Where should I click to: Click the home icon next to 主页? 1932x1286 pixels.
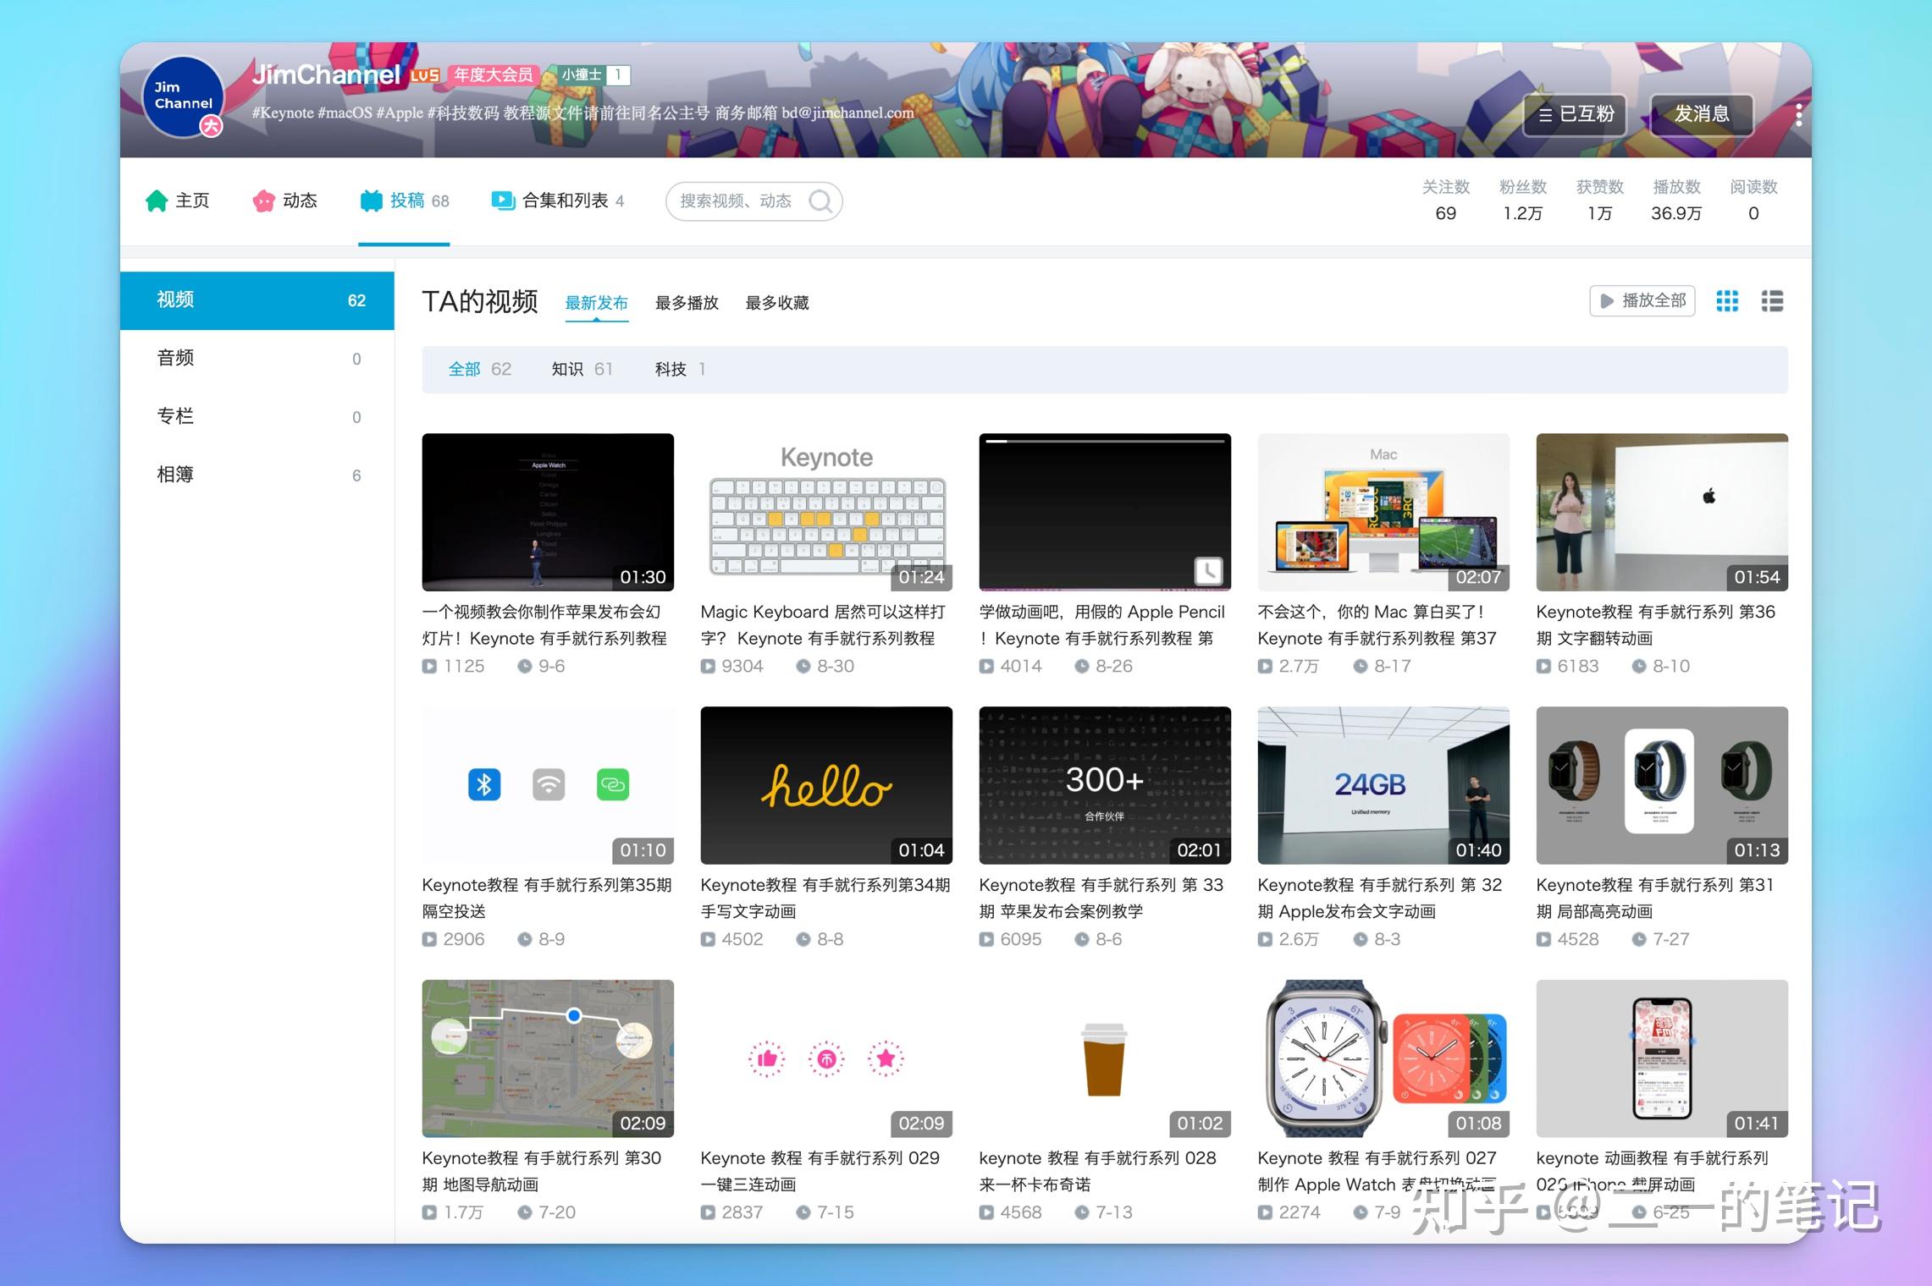[x=157, y=201]
